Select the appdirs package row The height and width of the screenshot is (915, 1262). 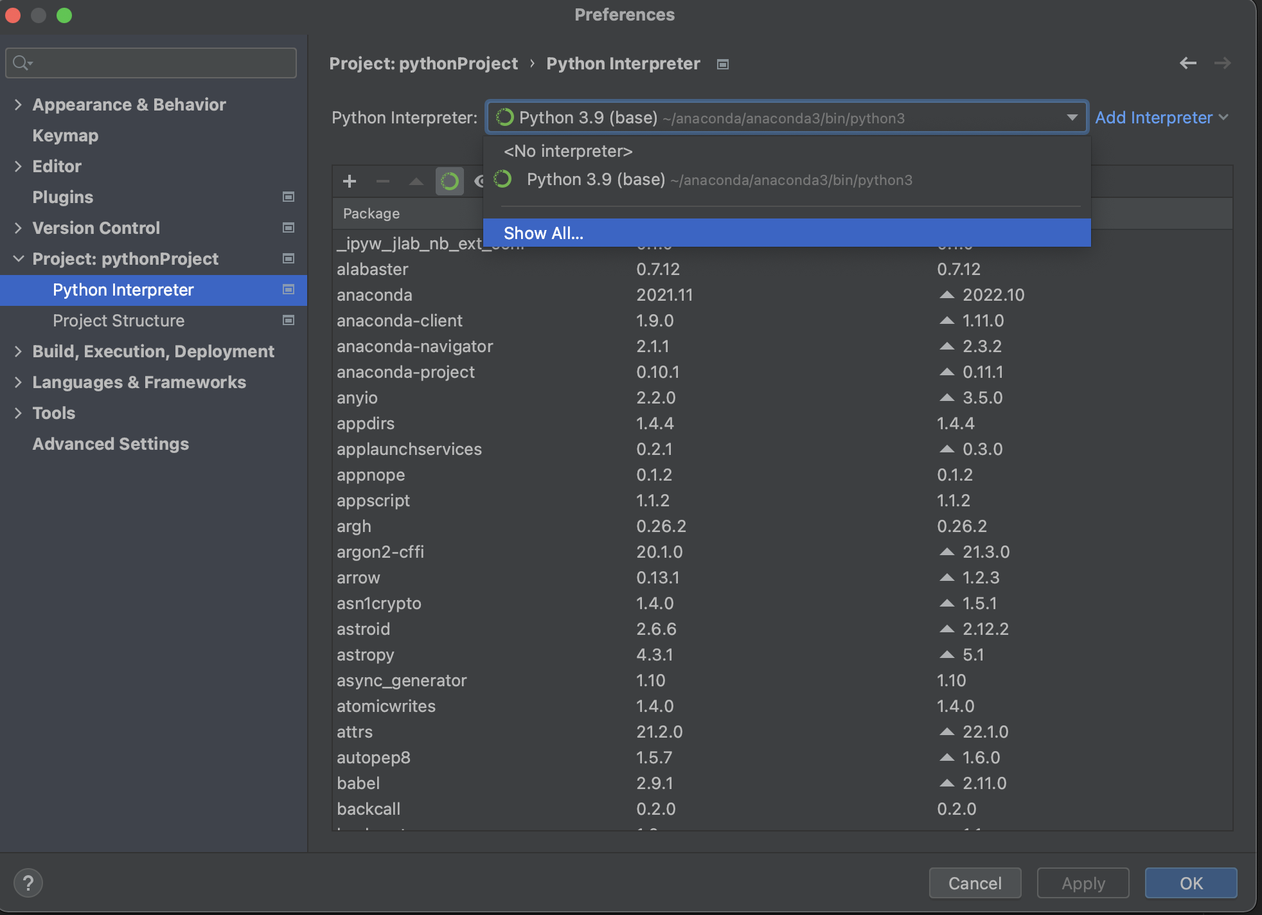(782, 423)
